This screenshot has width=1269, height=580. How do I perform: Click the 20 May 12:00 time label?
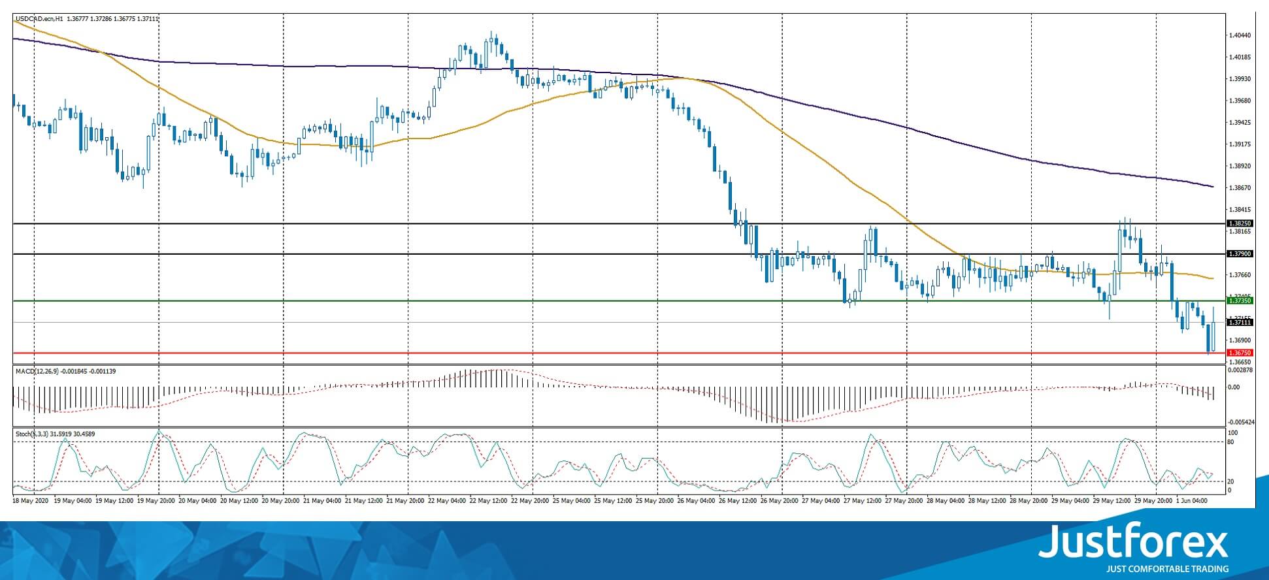(x=239, y=501)
